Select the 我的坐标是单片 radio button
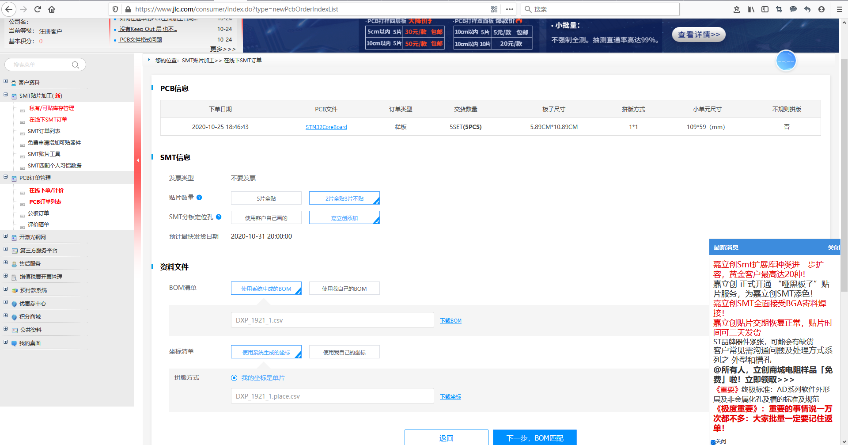848x445 pixels. click(234, 378)
